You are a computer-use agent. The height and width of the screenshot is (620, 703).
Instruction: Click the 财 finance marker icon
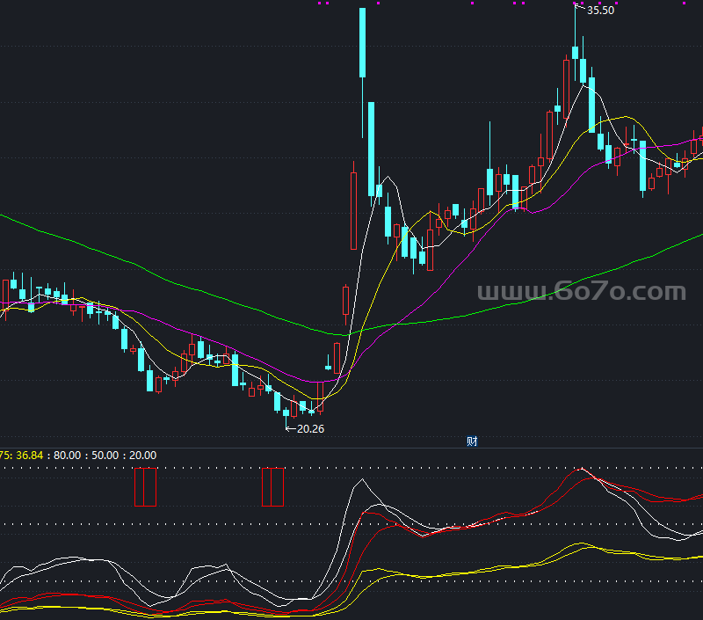point(472,441)
